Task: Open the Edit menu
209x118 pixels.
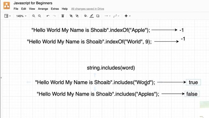Action: point(24,9)
